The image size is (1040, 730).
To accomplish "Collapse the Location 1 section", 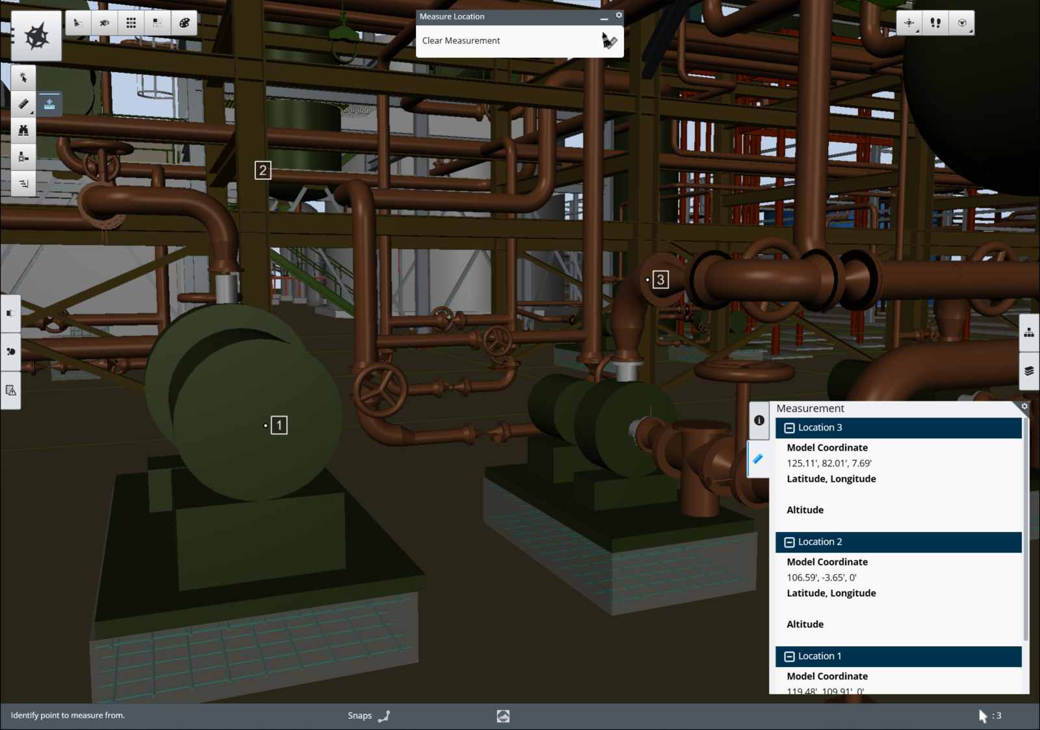I will pyautogui.click(x=789, y=657).
